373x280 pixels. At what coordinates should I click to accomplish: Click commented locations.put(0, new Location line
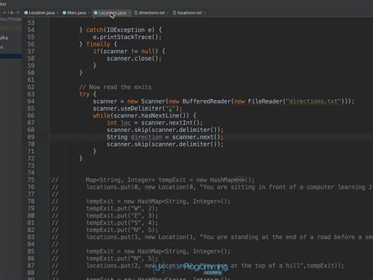[229, 187]
